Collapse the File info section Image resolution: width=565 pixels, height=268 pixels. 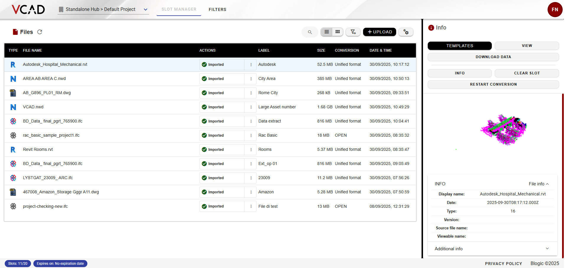tap(539, 184)
